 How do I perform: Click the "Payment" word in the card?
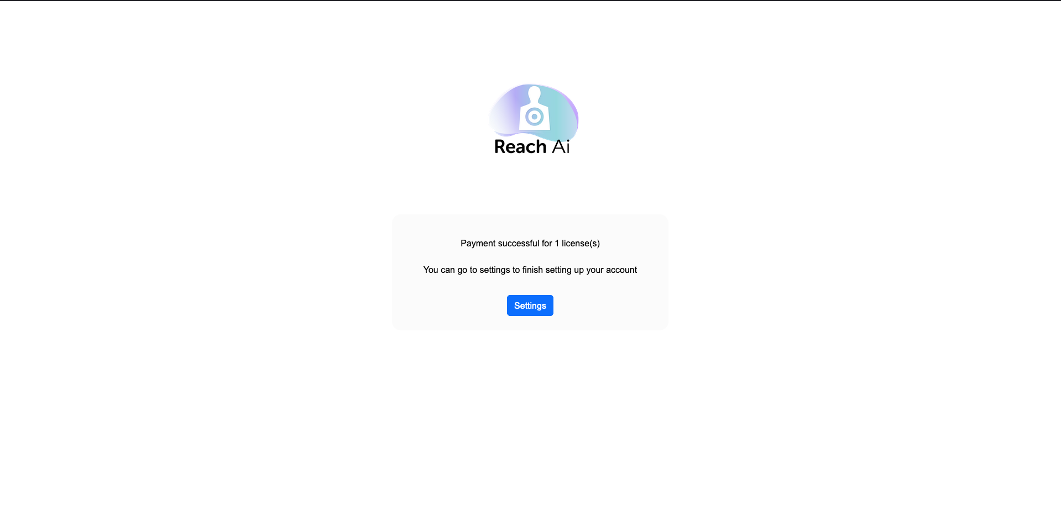478,243
